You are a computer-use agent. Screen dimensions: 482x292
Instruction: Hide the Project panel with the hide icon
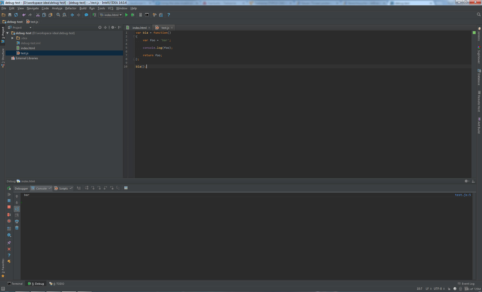click(120, 27)
